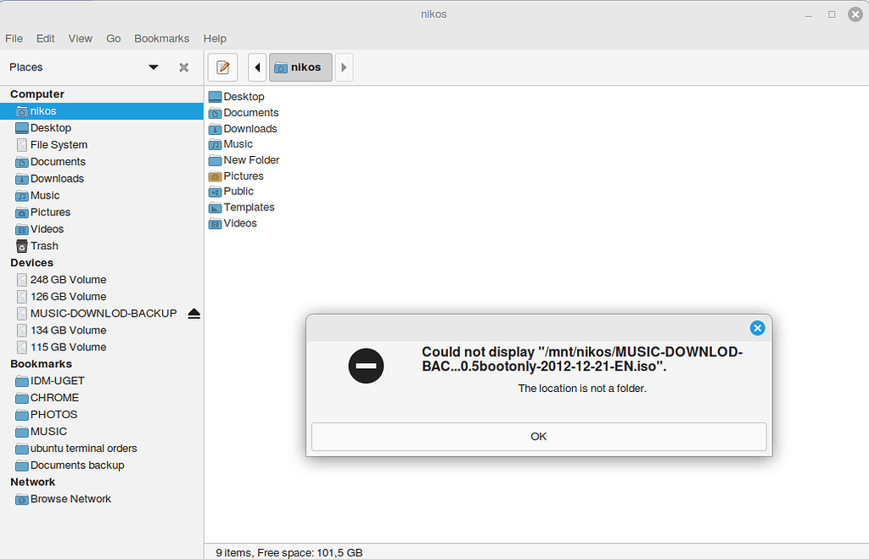Dismiss the error dialog with OK
Screen dimensions: 869x559
(x=539, y=437)
